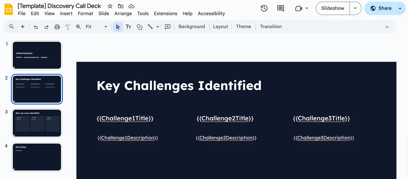Click the Transition button

pos(271,27)
